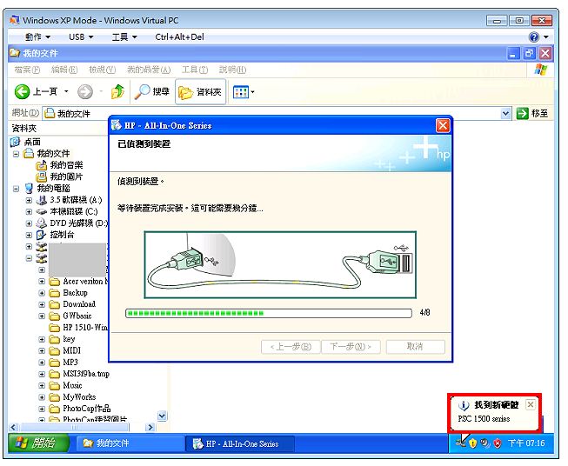Click the yellow security shield tray icon
568x466 pixels.
tap(472, 443)
